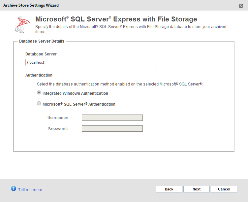Viewport: 248px width, 202px height.
Task: Select Integrated Windows Authentication radio button
Action: point(39,93)
